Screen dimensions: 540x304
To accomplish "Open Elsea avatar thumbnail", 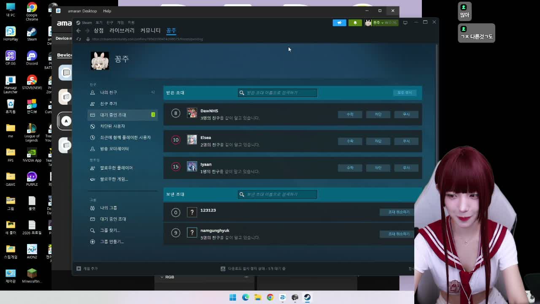I will tap(192, 140).
